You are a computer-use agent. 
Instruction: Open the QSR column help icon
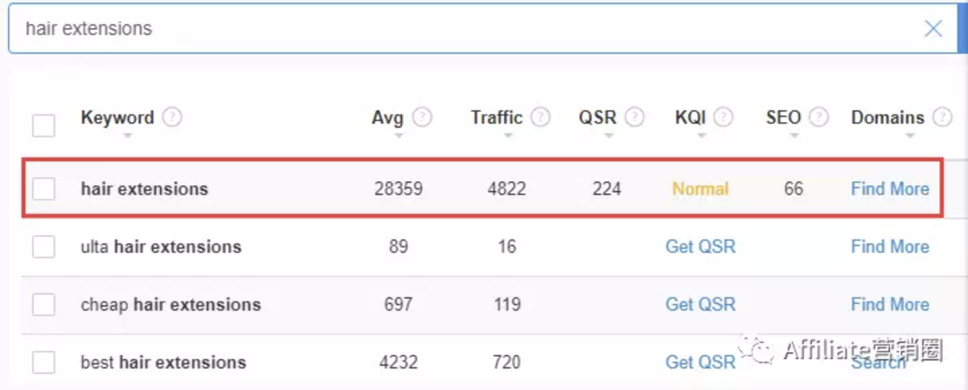click(x=634, y=118)
